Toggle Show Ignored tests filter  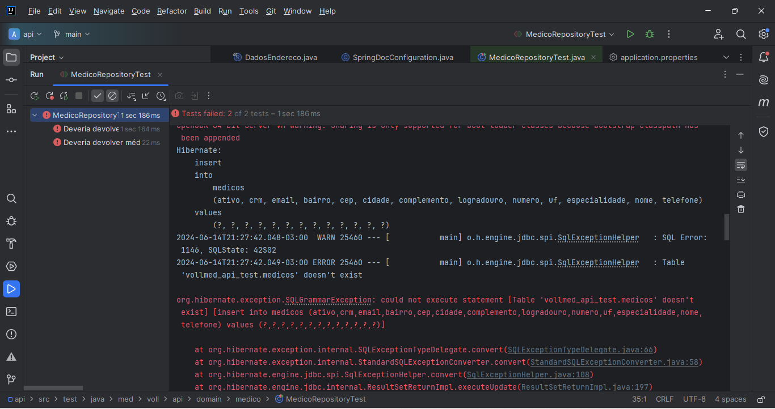click(112, 96)
